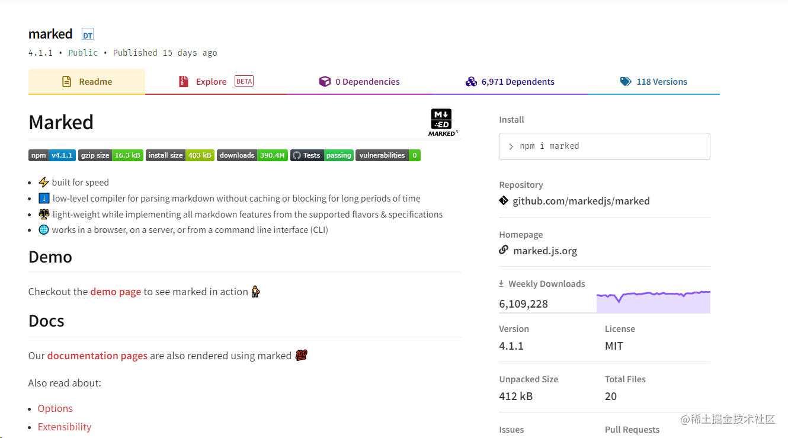The height and width of the screenshot is (438, 788).
Task: Click the 'Docs' section heading
Action: click(x=46, y=321)
